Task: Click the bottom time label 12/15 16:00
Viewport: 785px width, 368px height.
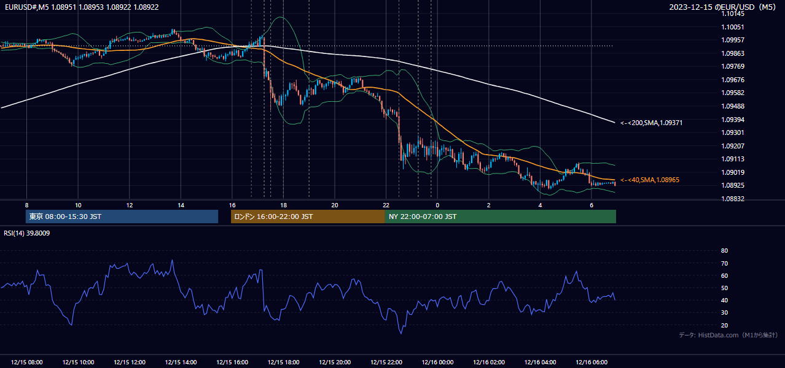Action: [232, 362]
